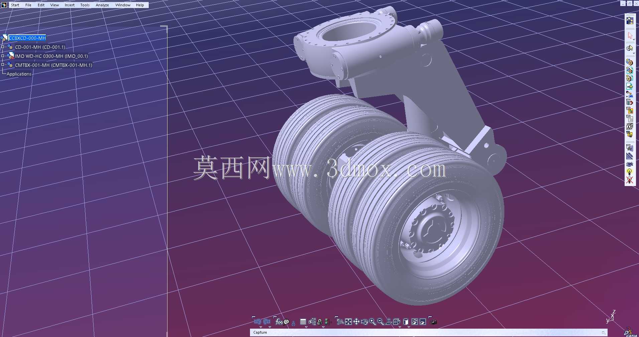Click the yellow lightbulb icon

point(630,172)
